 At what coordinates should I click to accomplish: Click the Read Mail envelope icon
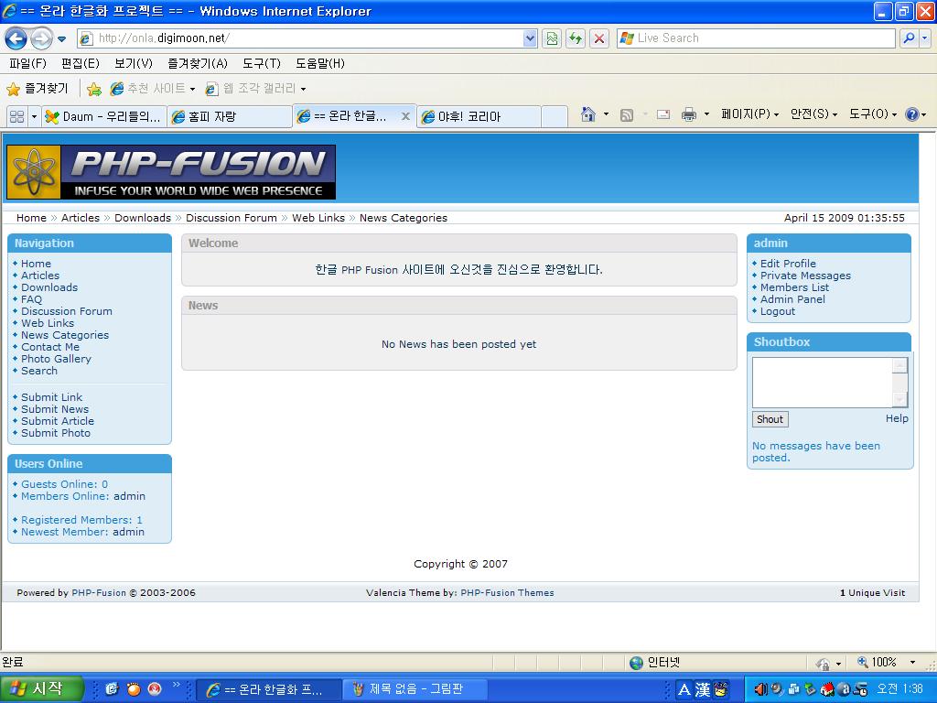[x=662, y=114]
